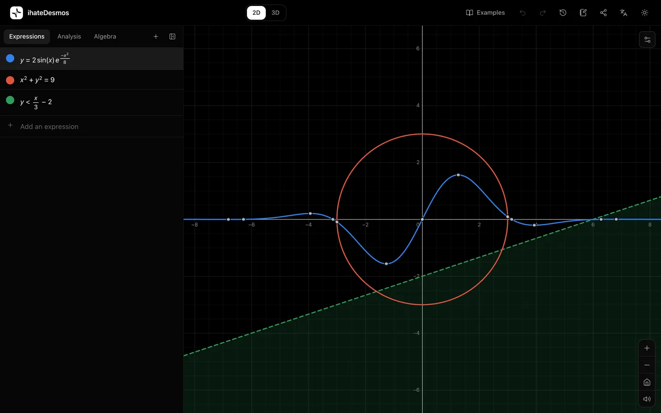Collapse the expressions sidebar panel
The height and width of the screenshot is (413, 661).
172,37
